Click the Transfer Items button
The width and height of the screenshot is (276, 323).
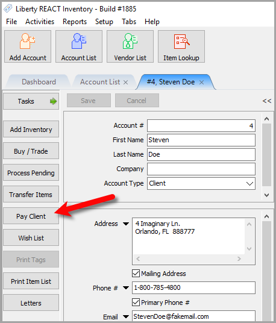click(x=31, y=195)
